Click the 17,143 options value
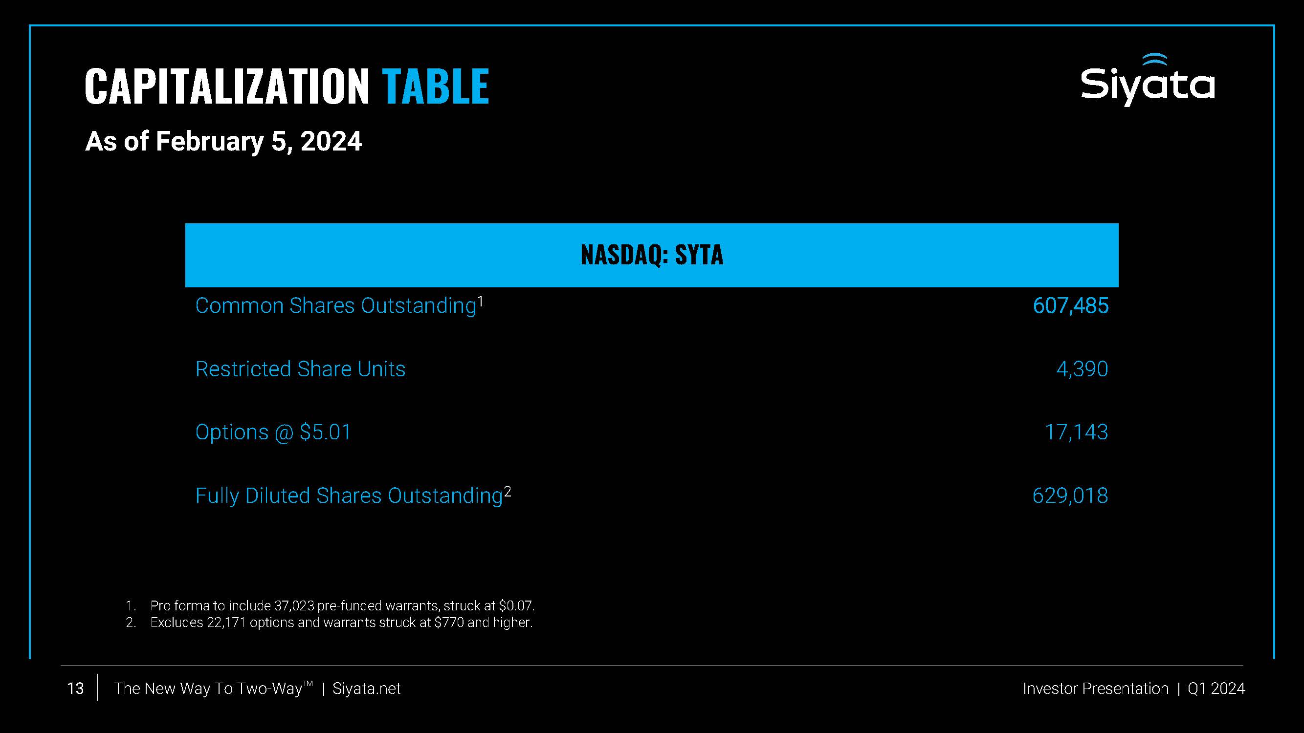 [1076, 432]
